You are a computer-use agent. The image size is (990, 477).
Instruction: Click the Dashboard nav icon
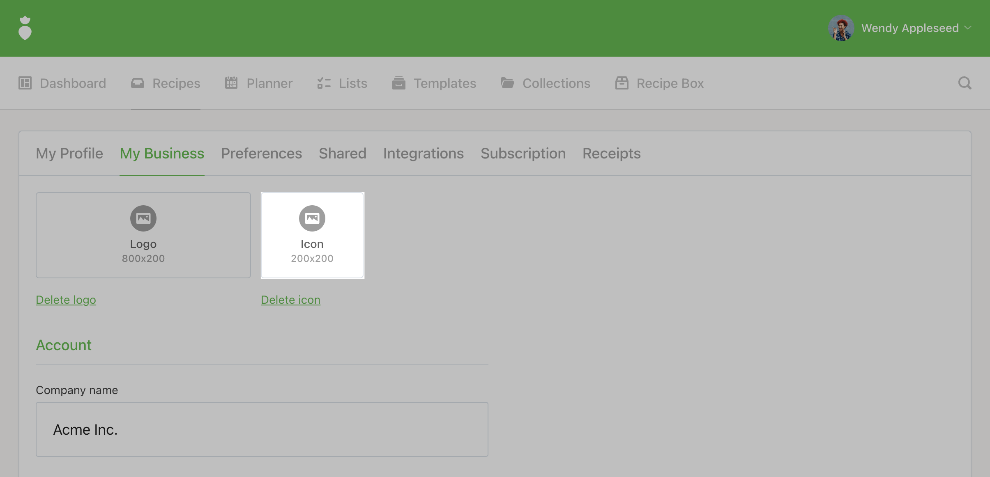coord(25,83)
